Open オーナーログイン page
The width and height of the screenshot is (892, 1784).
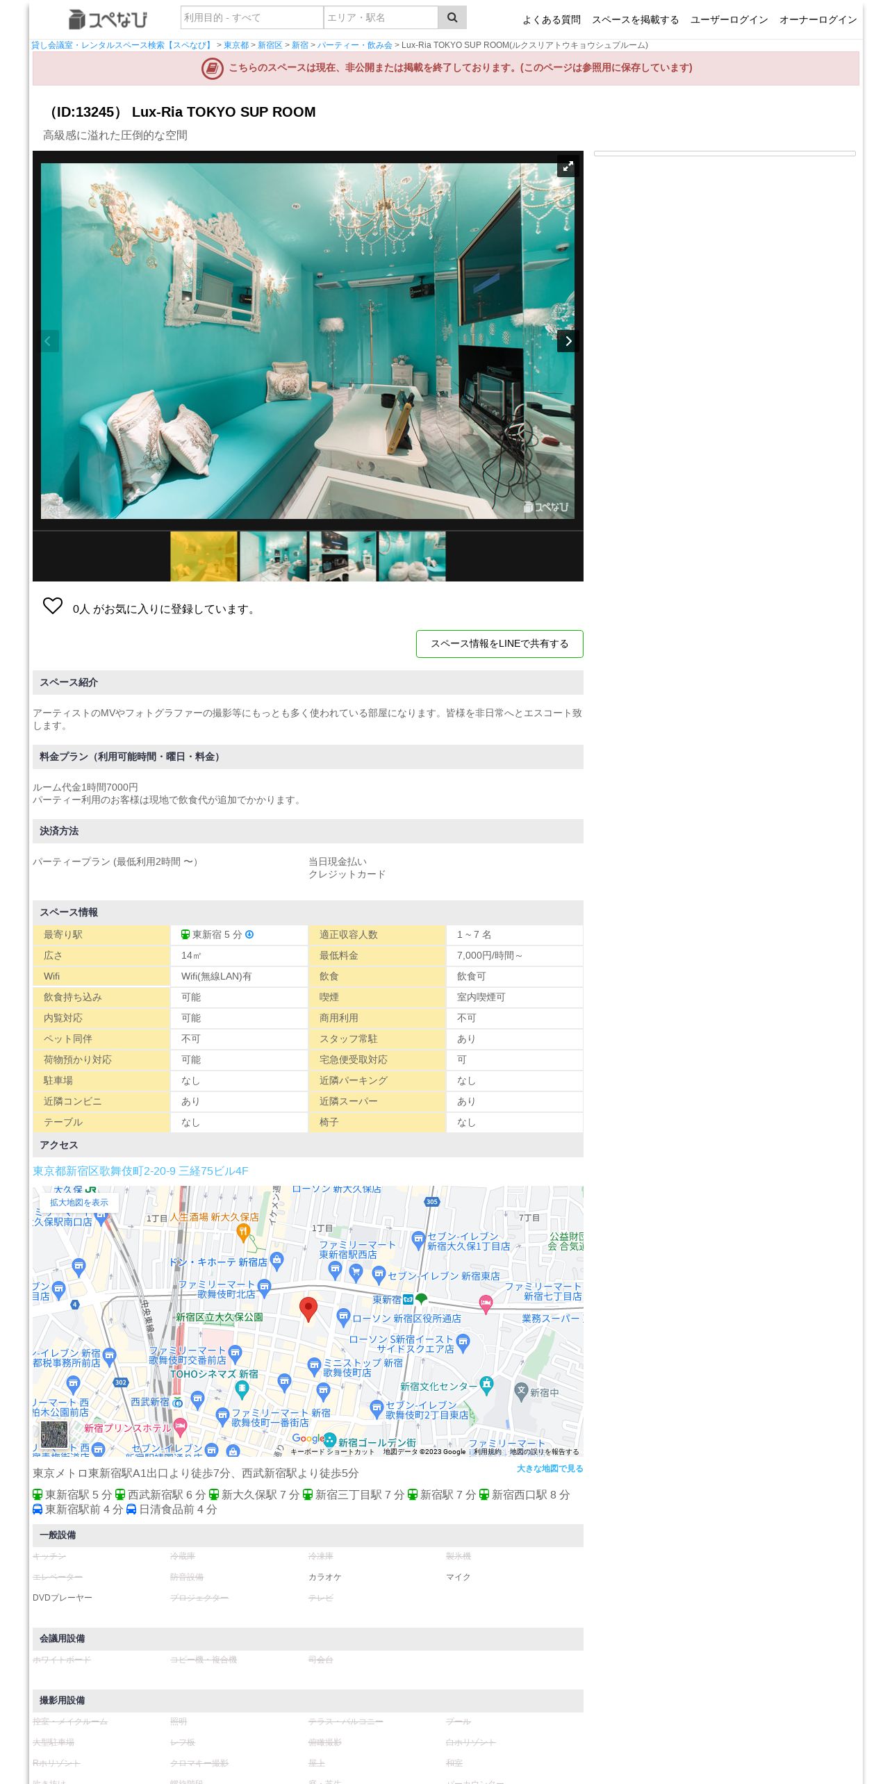[x=818, y=20]
